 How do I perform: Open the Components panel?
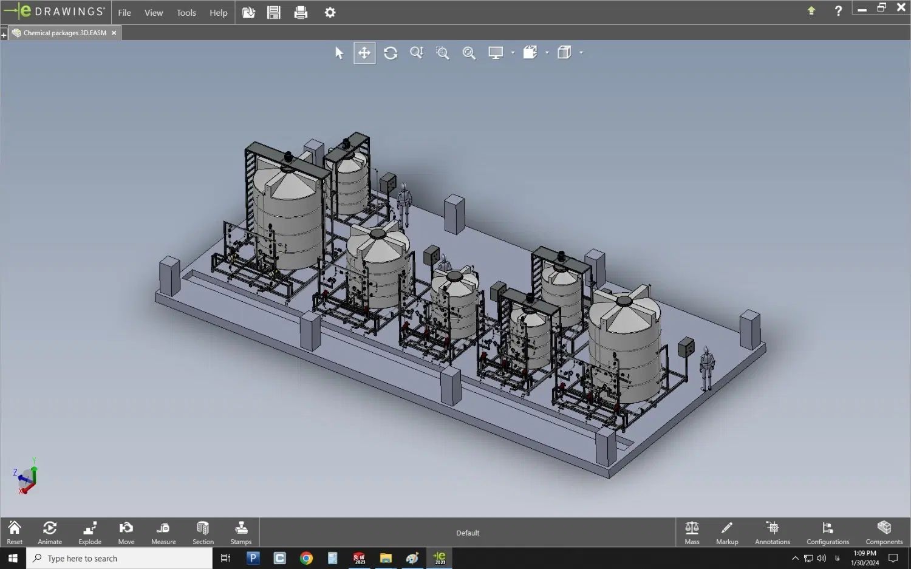click(x=884, y=533)
